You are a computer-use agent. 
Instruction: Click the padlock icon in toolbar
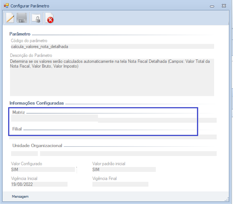coord(36,18)
